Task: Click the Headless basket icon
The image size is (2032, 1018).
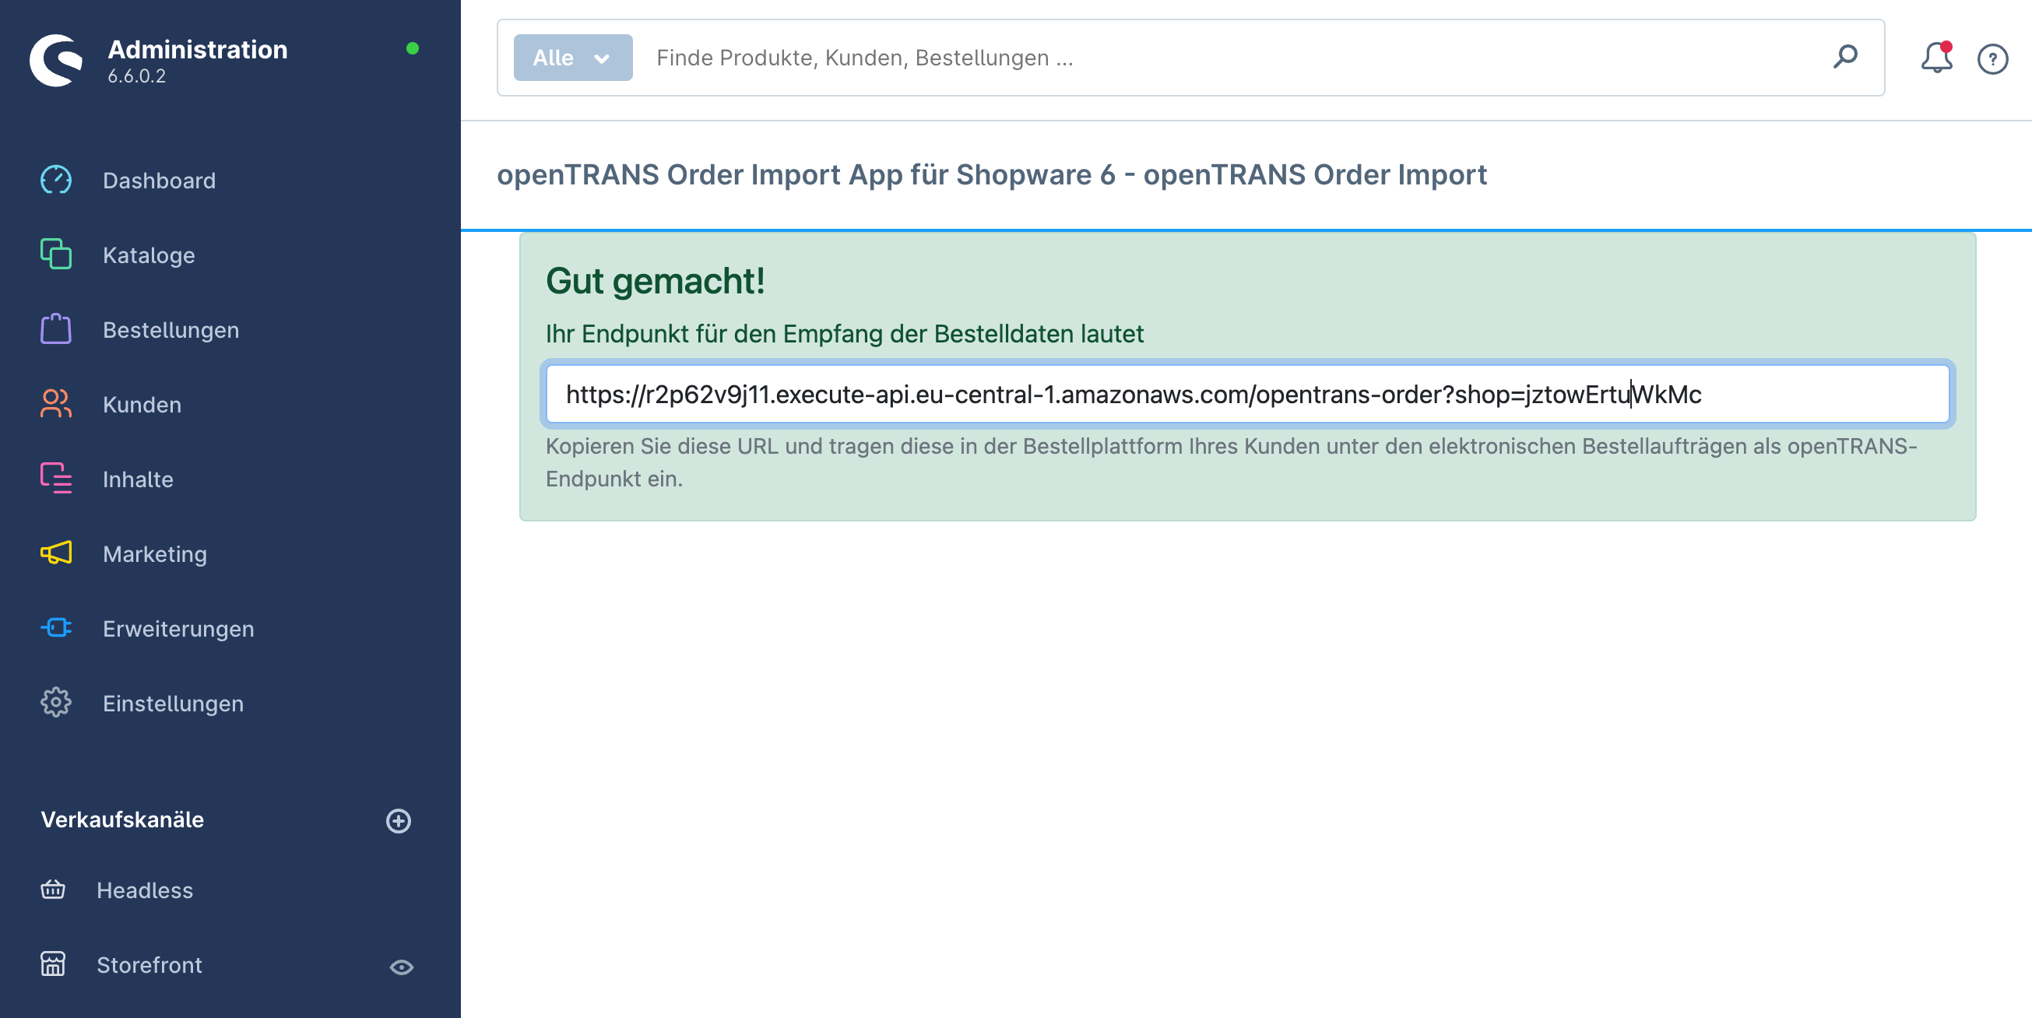Action: 53,890
